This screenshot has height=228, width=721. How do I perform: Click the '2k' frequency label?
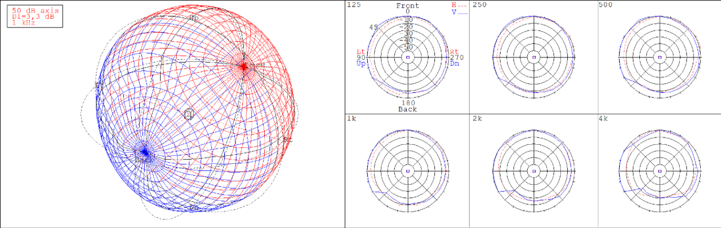click(478, 118)
